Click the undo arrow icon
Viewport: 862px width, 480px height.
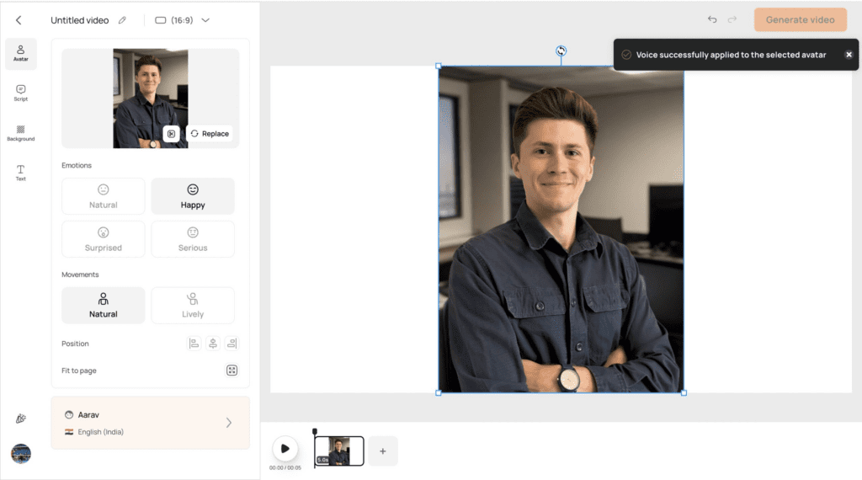[712, 20]
